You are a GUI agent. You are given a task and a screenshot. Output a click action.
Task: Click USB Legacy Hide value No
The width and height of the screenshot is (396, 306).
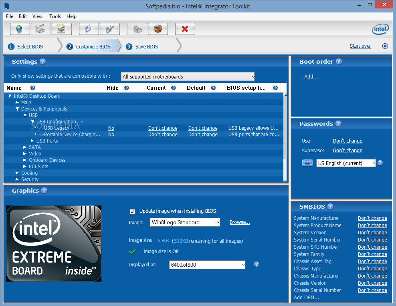tap(111, 128)
